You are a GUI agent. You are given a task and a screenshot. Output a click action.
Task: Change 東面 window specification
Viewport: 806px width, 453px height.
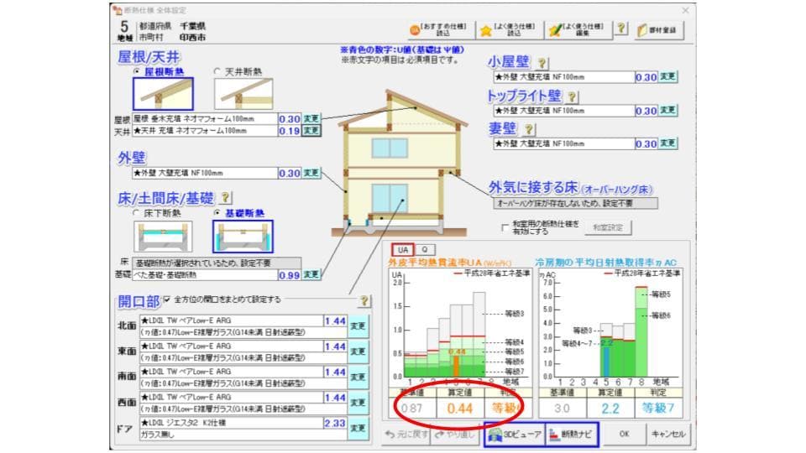click(x=358, y=351)
